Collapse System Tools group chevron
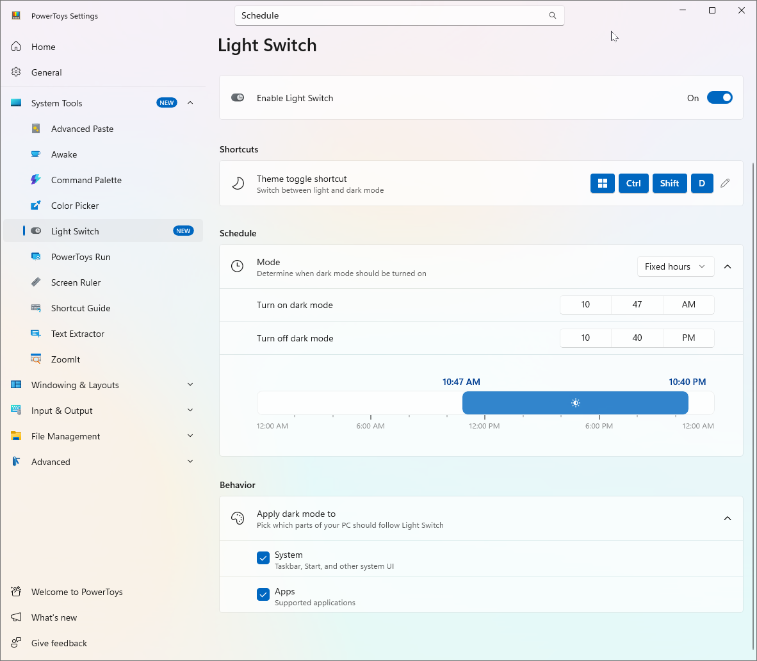 [x=190, y=103]
